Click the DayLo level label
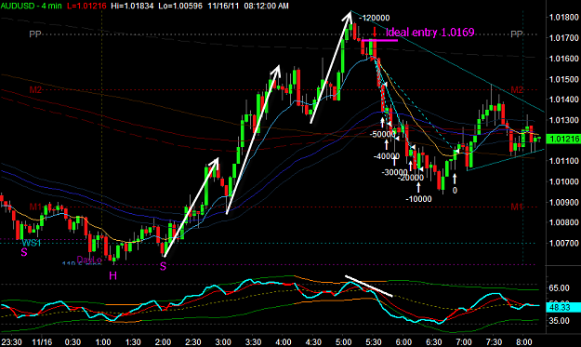 [x=89, y=260]
